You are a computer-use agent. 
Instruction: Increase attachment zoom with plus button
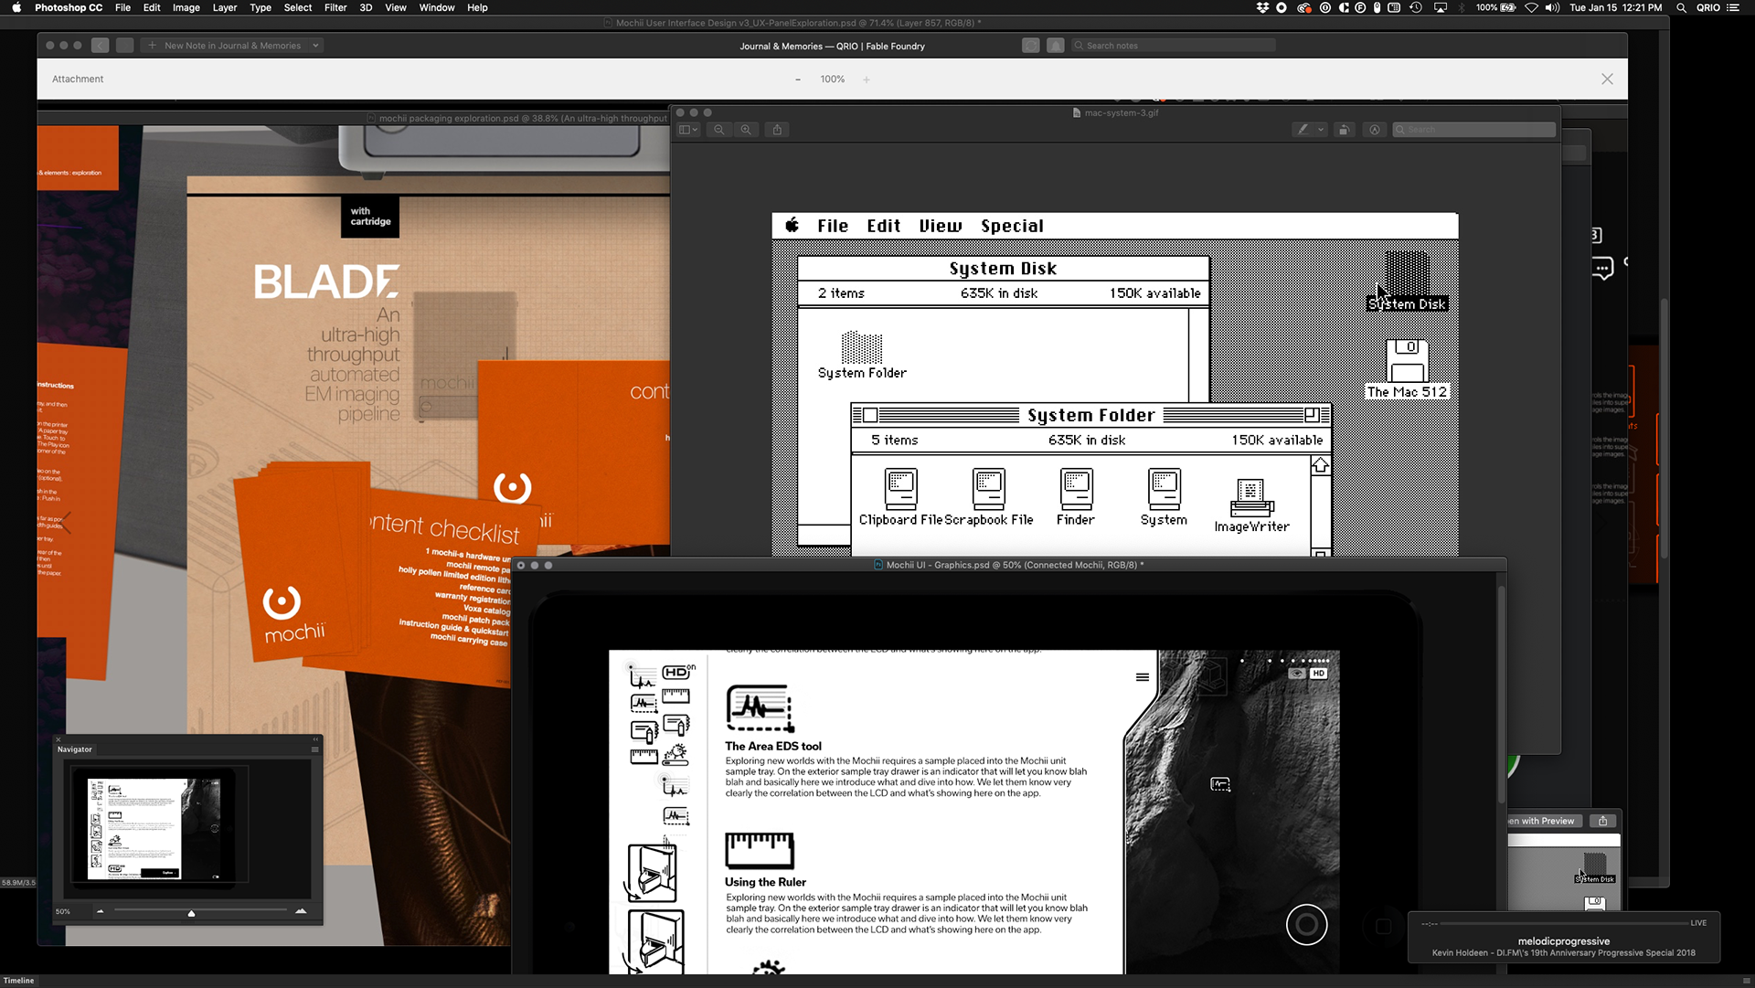tap(867, 80)
